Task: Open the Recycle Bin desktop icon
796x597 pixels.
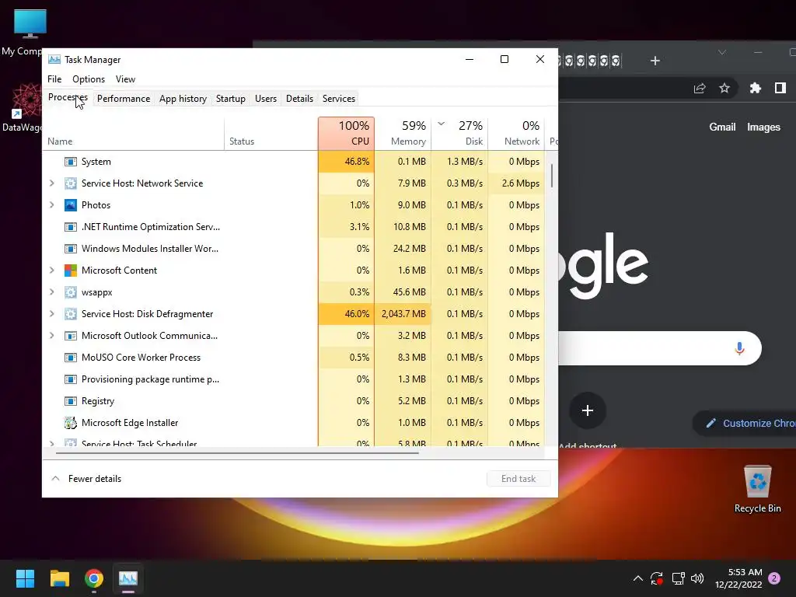Action: tap(757, 489)
